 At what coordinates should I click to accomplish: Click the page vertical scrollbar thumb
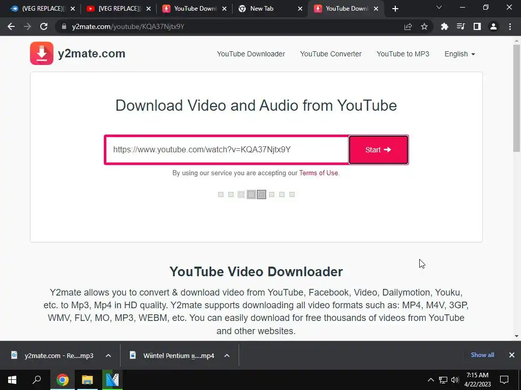[516, 99]
